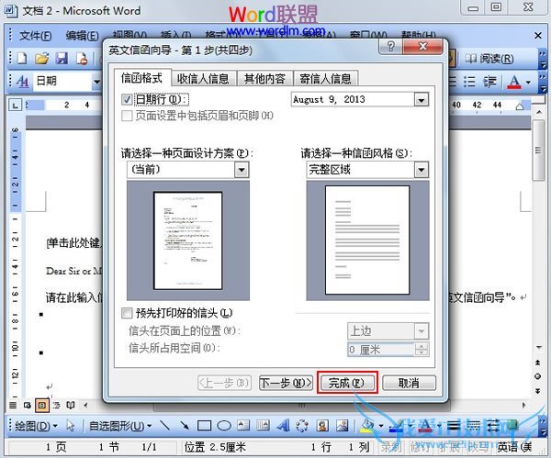This screenshot has width=551, height=458.
Task: Insert a vertical text box
Action: 264,426
